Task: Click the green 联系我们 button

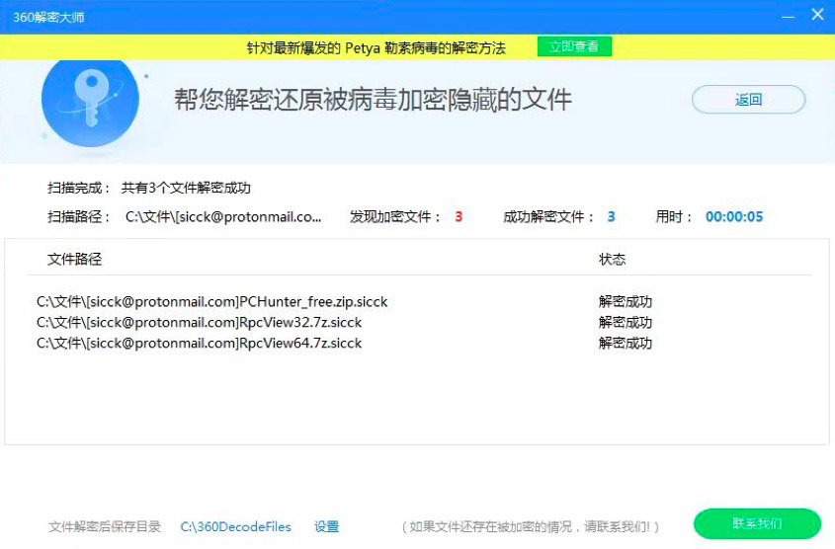Action: point(757,524)
